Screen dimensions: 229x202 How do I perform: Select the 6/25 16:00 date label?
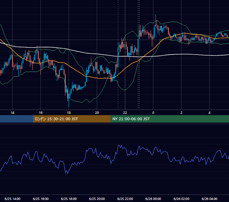[x=41, y=199]
